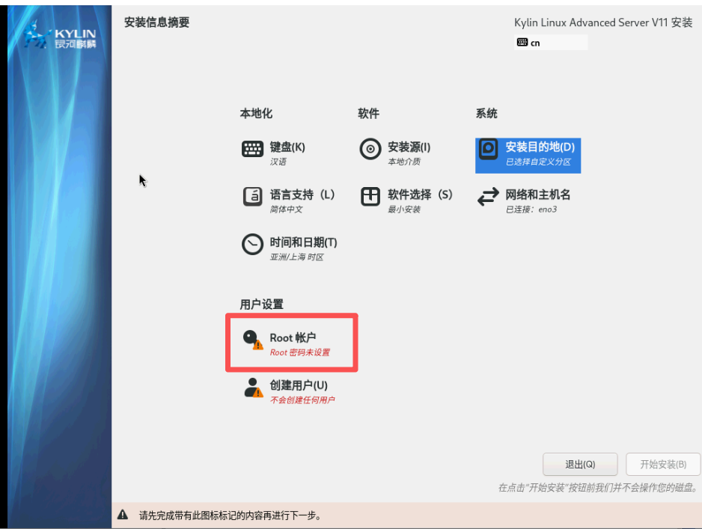
Task: Click the Root account key icon
Action: coord(253,340)
